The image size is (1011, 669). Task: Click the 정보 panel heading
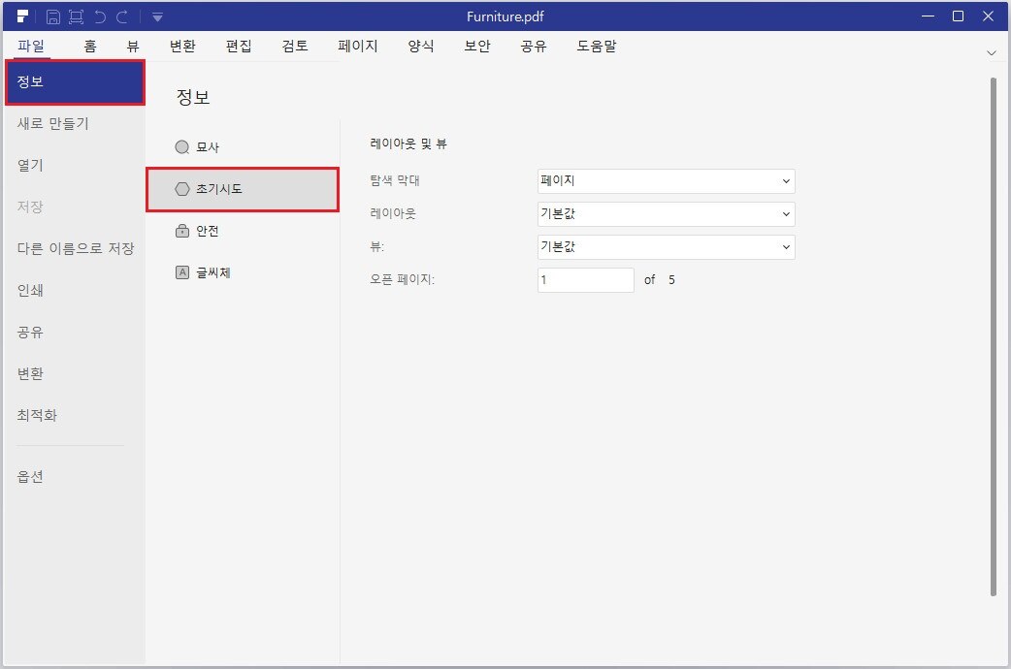click(x=193, y=97)
